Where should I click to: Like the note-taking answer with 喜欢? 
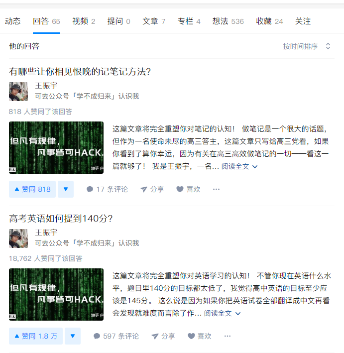click(188, 189)
